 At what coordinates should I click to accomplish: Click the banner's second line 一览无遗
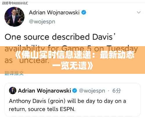[72, 66]
